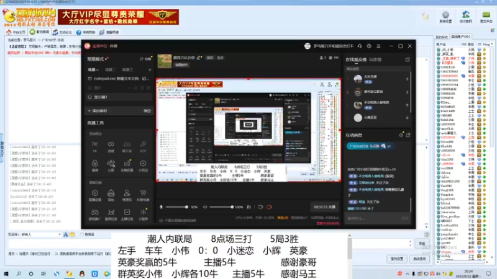Screen dimensions: 497x279
Task: Mute the speaker output icon
Action: [x=205, y=207]
